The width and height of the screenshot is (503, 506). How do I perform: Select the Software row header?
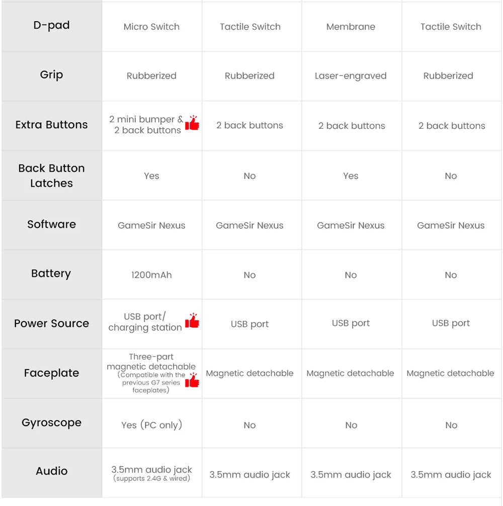tap(51, 224)
